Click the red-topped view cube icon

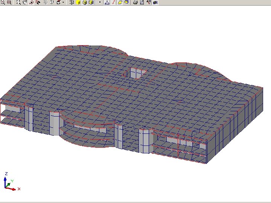point(59,2)
